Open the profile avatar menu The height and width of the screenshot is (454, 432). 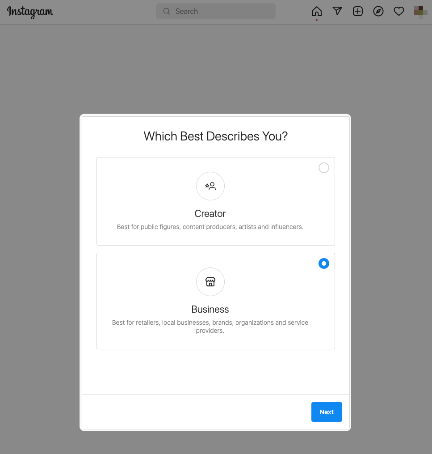coord(419,12)
